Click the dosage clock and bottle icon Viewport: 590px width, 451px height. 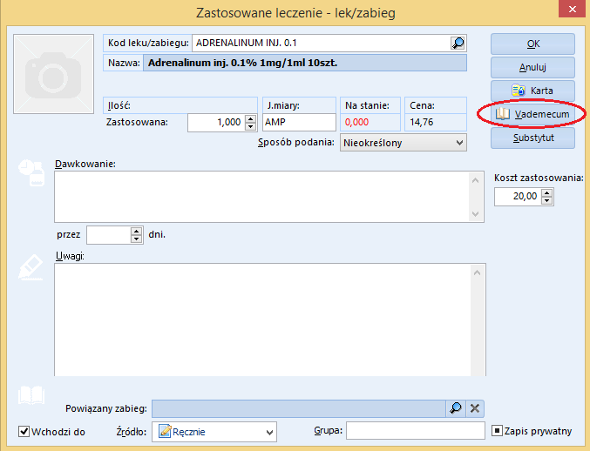click(31, 173)
